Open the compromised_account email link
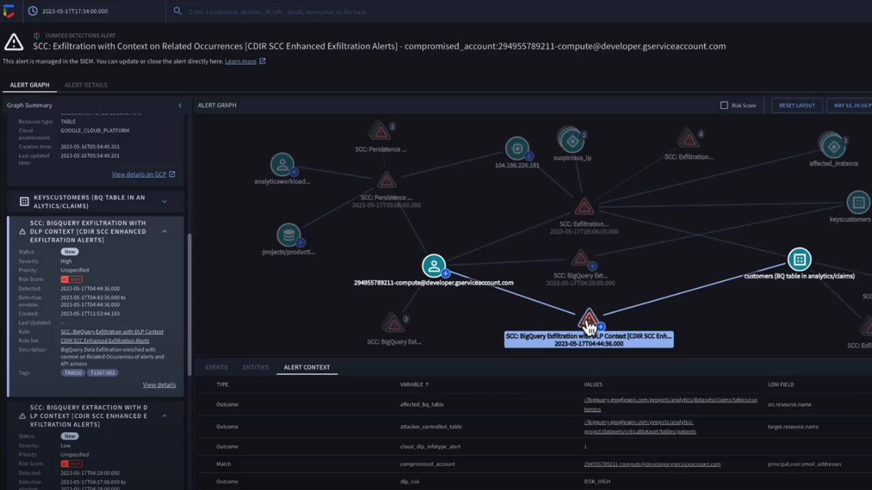The image size is (872, 490). coord(652,464)
